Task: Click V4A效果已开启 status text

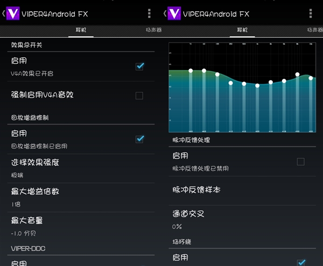Action: tap(32, 74)
